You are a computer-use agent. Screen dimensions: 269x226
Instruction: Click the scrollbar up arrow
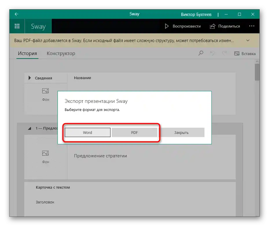[x=257, y=61]
